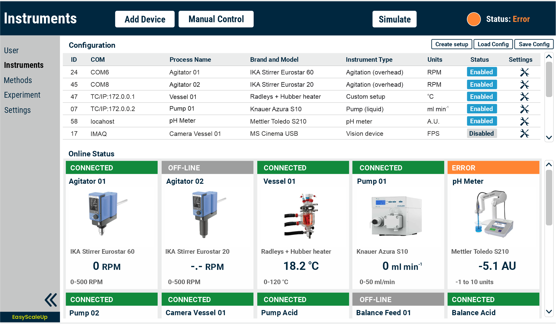Click the Save Config button

click(533, 44)
